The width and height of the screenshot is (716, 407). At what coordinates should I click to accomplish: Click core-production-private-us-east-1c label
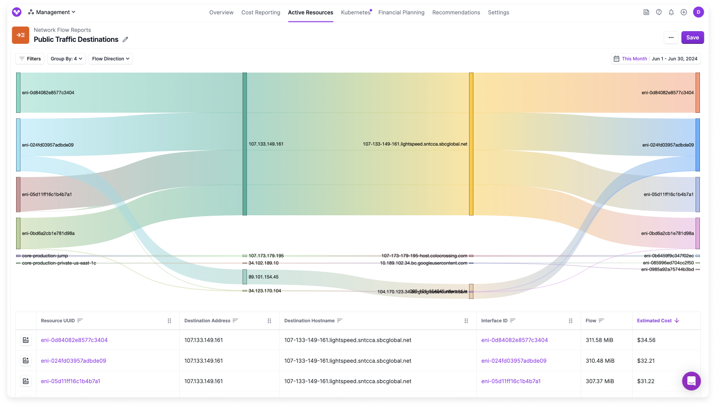[59, 263]
